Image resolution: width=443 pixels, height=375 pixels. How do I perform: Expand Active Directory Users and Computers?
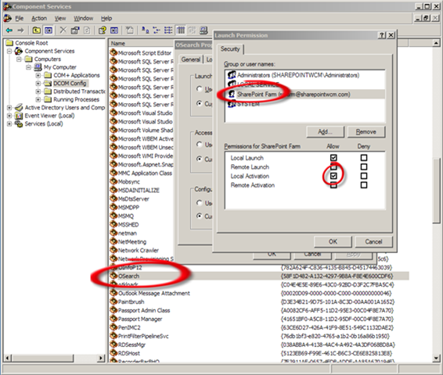(x=9, y=108)
